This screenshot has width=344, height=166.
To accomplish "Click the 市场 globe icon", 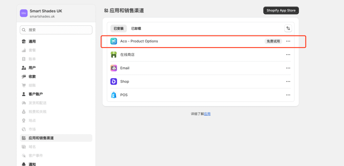I will (24, 129).
